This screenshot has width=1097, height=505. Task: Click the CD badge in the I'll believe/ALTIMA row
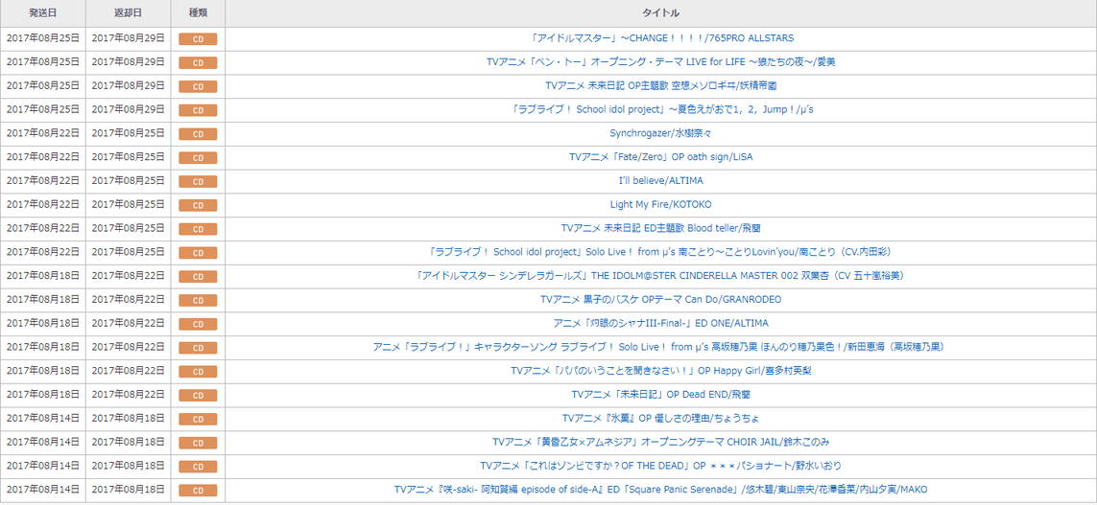pos(198,182)
